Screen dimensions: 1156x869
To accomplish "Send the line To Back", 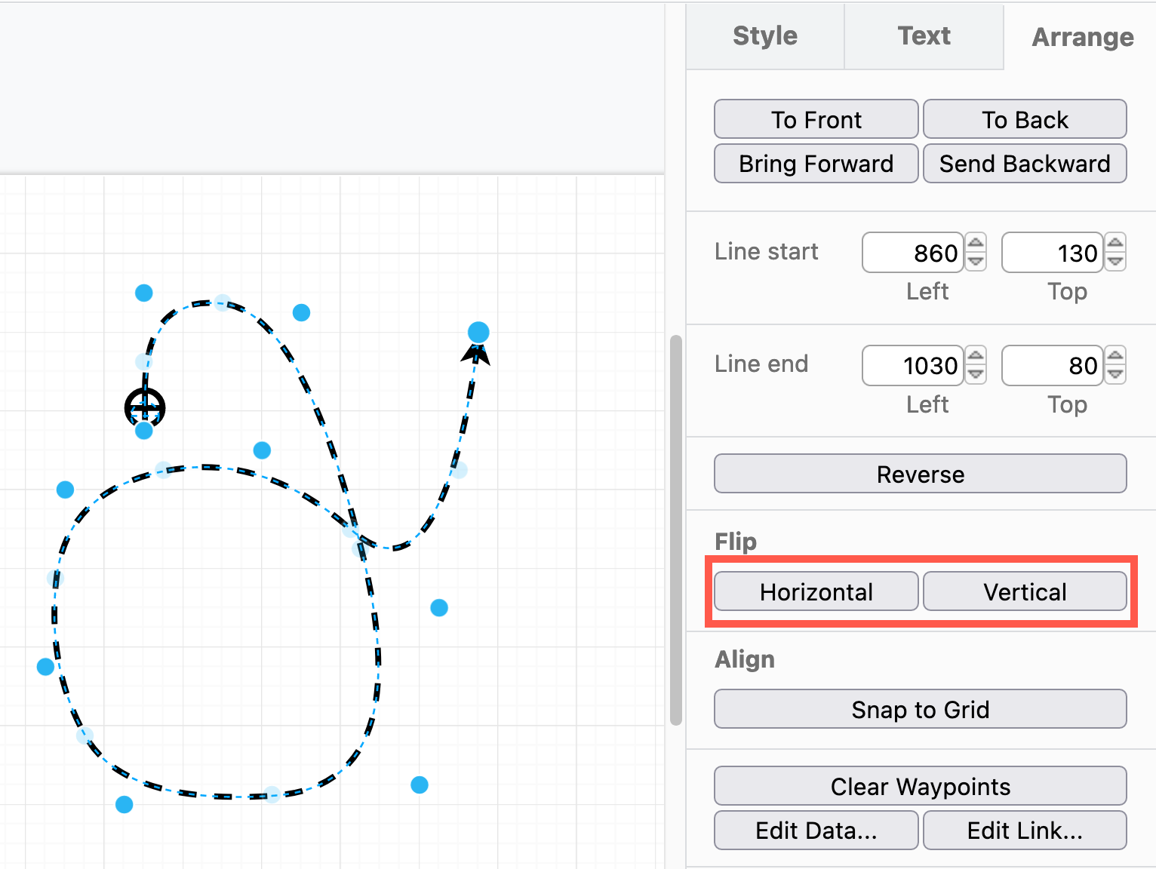I will (1025, 119).
